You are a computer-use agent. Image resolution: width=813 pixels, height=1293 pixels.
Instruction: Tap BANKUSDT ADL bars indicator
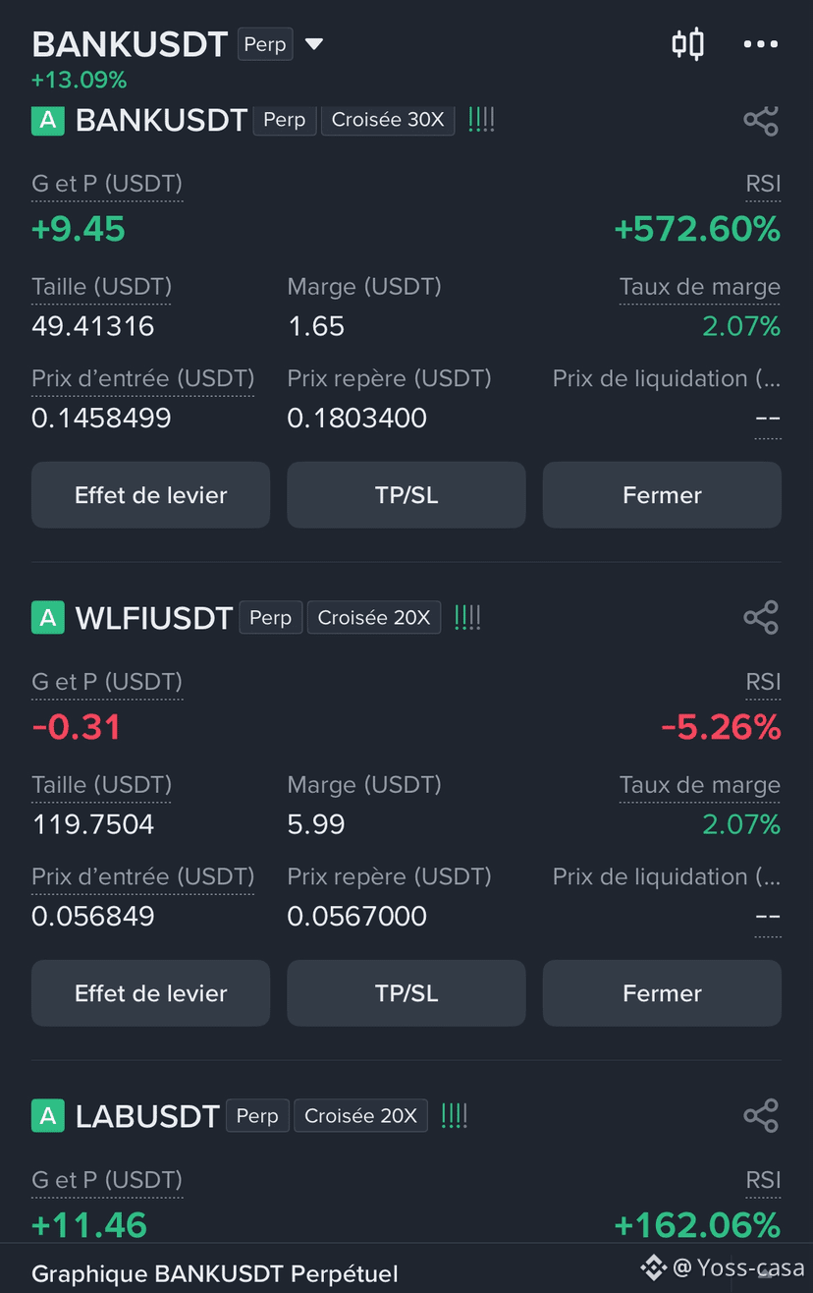tap(481, 120)
